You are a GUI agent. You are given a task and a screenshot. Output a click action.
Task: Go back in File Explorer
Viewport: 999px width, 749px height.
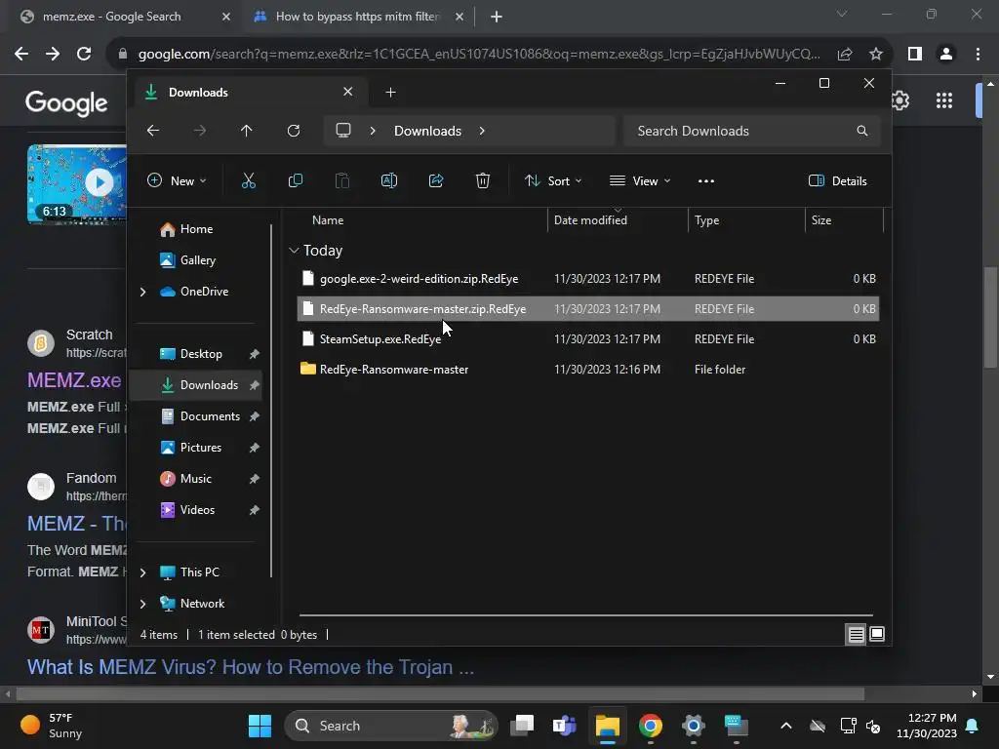pyautogui.click(x=153, y=131)
